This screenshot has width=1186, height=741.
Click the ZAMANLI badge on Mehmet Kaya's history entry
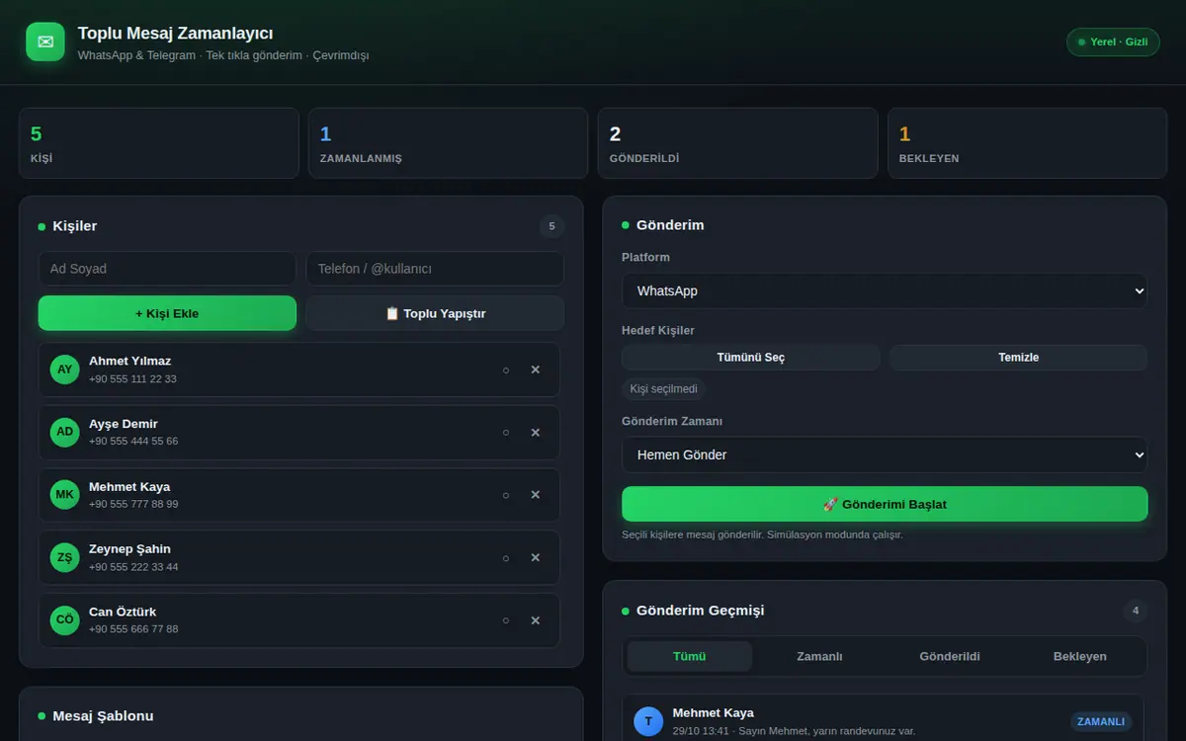click(x=1101, y=721)
